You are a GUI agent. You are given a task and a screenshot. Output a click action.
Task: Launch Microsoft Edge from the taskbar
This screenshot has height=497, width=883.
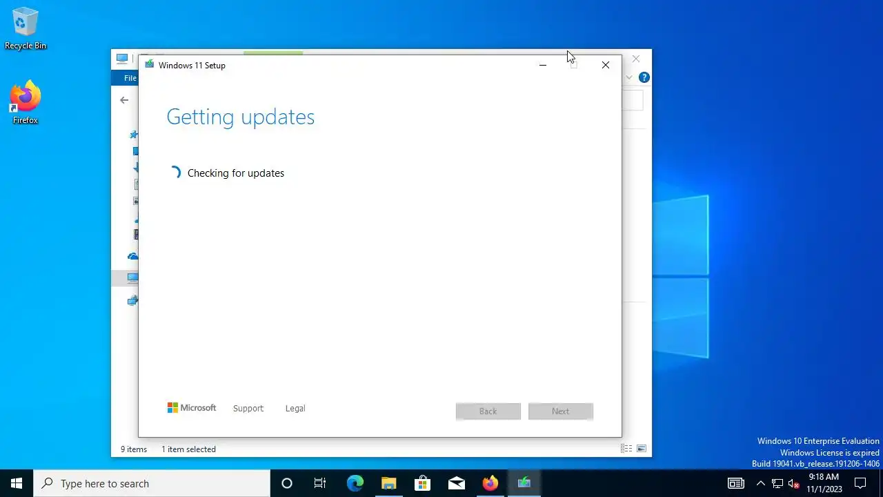355,483
